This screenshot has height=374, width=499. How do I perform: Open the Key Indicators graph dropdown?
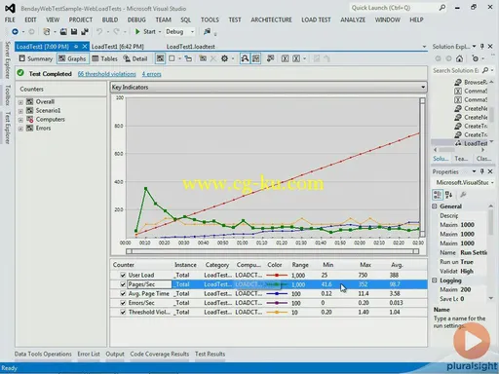[x=423, y=87]
